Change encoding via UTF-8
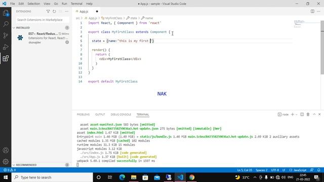The width and height of the screenshot is (324, 182). [275, 170]
